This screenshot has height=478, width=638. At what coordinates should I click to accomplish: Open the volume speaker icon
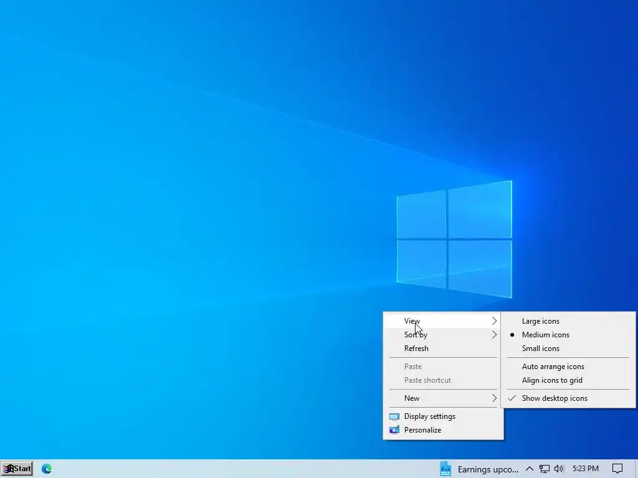559,469
